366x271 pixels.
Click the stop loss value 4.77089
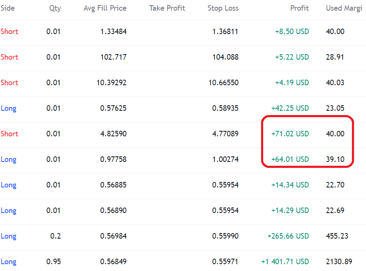point(225,134)
